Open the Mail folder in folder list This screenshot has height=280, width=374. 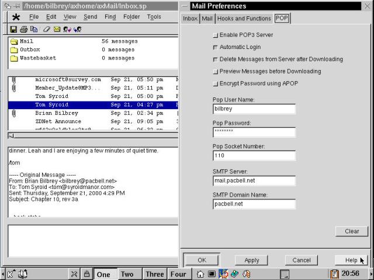tap(26, 41)
